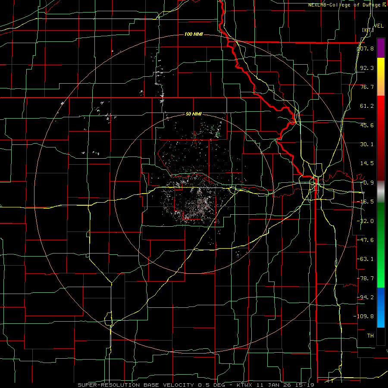Image resolution: width=388 pixels, height=388 pixels.
Task: Click the 30.1 velocity scale value
Action: (x=367, y=144)
